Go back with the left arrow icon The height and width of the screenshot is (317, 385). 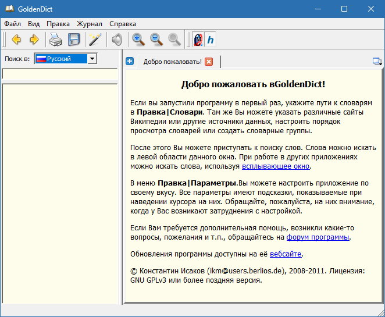click(16, 40)
